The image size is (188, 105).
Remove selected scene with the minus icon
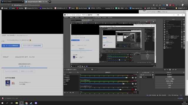pos(67,92)
